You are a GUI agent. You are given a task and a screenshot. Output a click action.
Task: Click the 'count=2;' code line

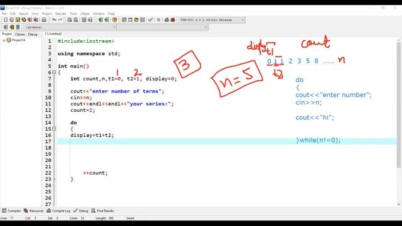point(82,110)
